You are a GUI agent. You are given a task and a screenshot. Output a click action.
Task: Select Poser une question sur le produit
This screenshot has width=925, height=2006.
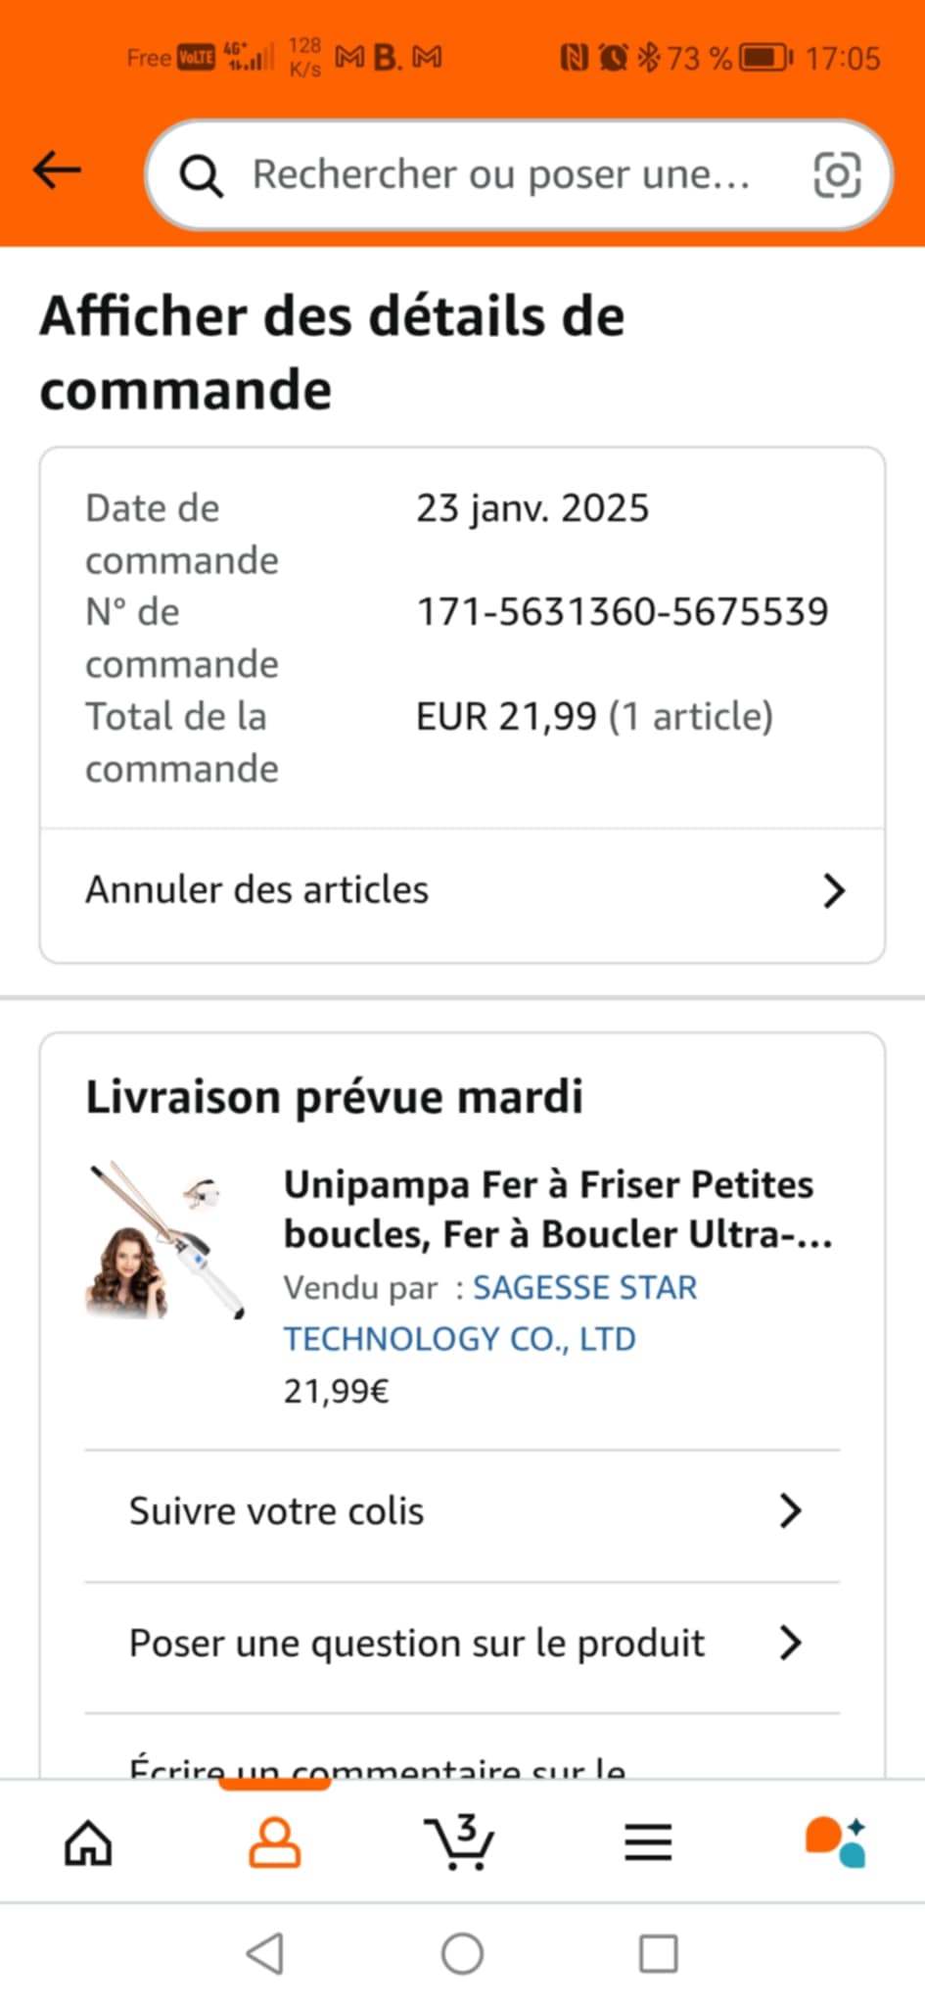click(x=417, y=1643)
